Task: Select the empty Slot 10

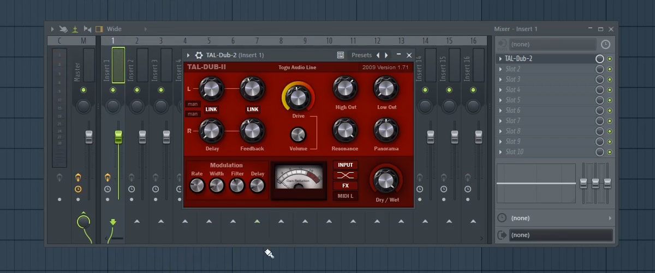Action: tap(546, 152)
